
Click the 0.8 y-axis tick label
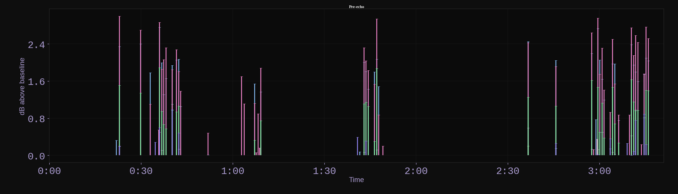pos(36,119)
